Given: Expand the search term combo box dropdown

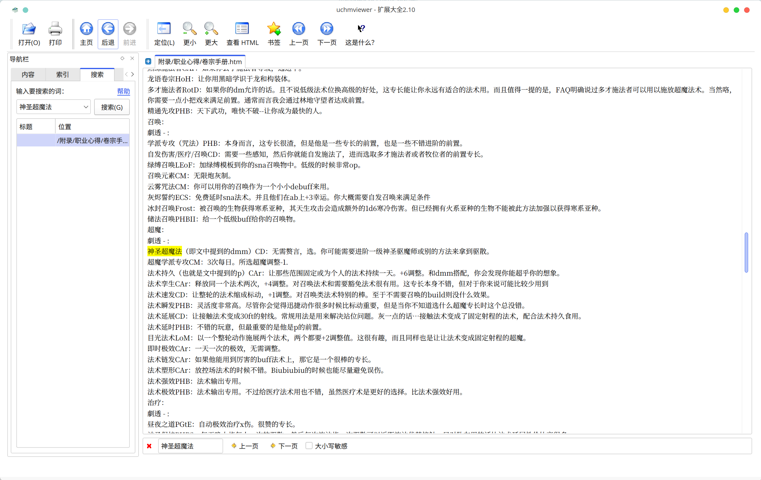Looking at the screenshot, I should coord(85,107).
